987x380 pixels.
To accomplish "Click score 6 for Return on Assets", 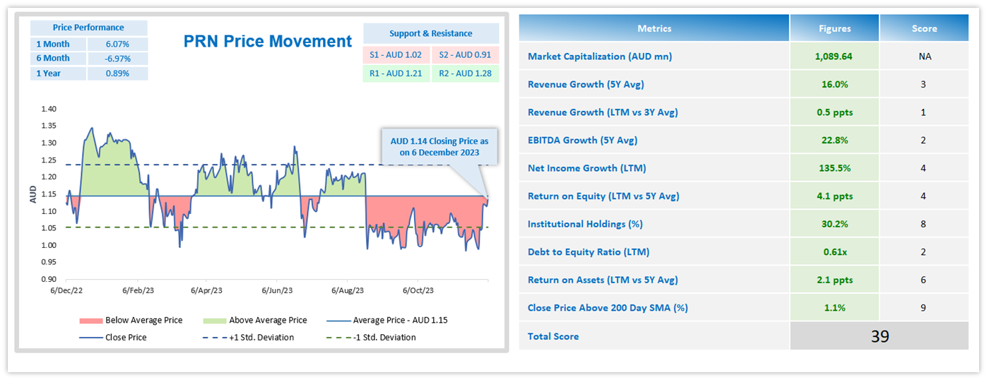I will click(x=924, y=280).
